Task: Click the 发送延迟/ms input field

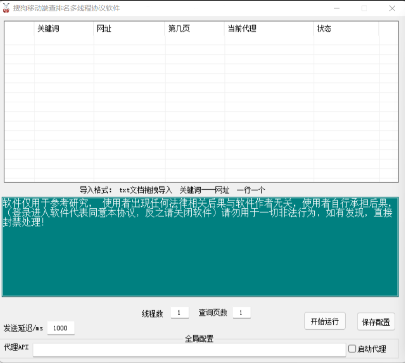Action: (61, 328)
